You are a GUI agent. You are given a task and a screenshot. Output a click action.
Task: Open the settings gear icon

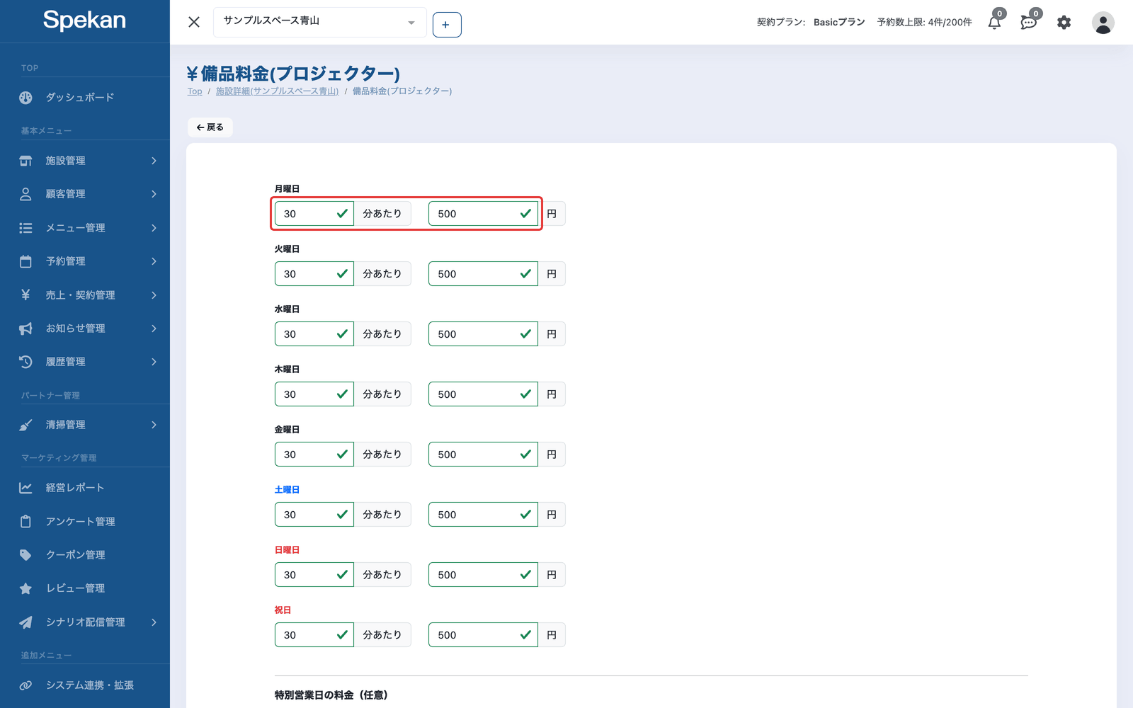[1064, 22]
